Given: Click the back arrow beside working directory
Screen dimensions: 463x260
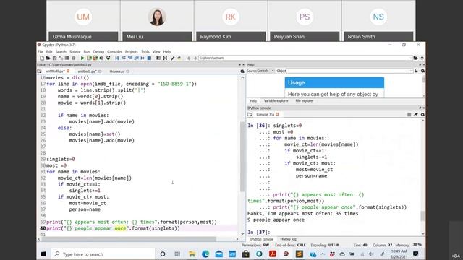Looking at the screenshot, I should pos(189,58).
